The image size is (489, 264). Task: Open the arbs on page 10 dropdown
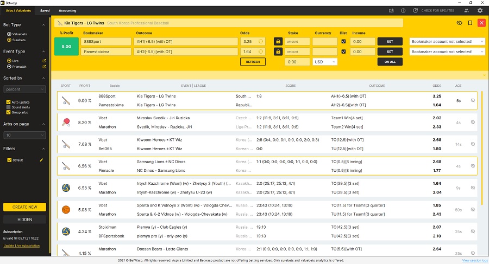point(24,135)
